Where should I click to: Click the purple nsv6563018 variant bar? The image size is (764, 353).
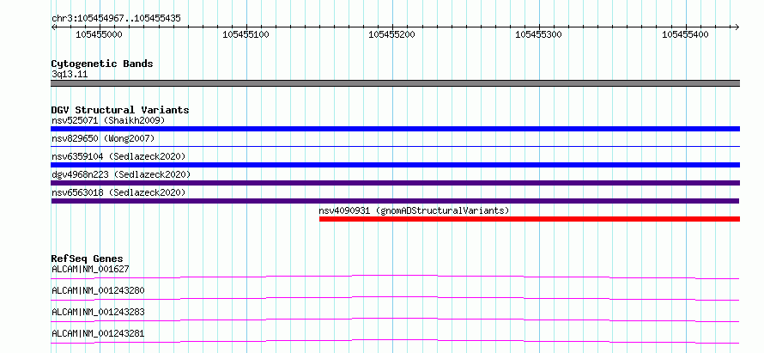click(x=395, y=201)
